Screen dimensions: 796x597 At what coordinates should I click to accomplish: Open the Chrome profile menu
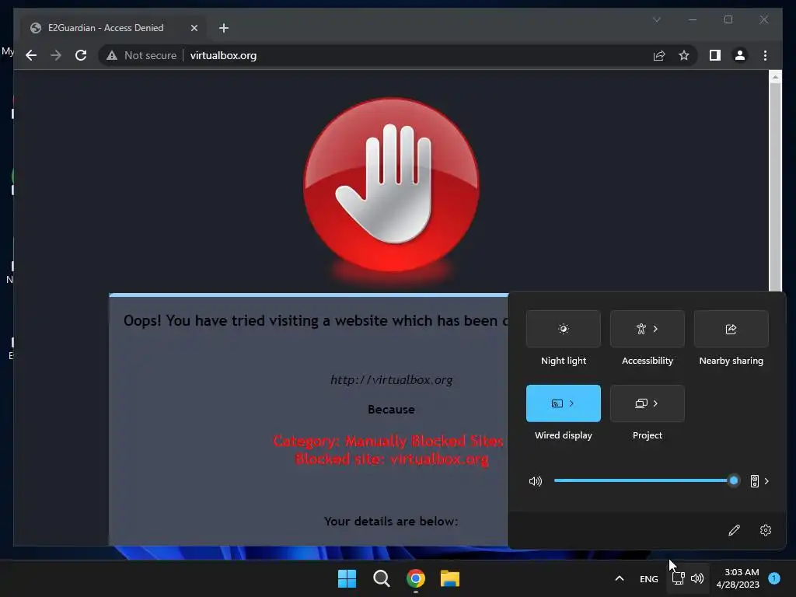[740, 55]
